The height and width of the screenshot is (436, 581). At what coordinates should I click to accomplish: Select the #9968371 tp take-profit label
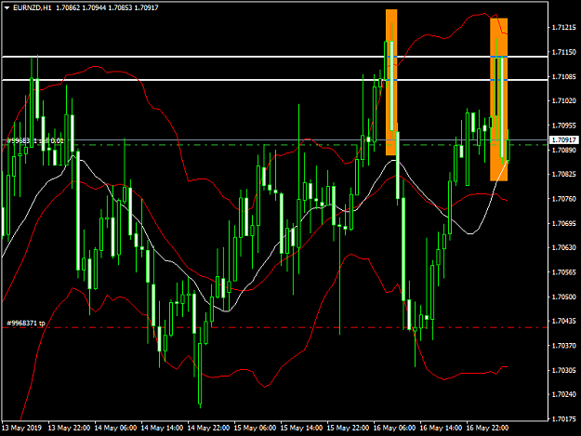coord(26,324)
